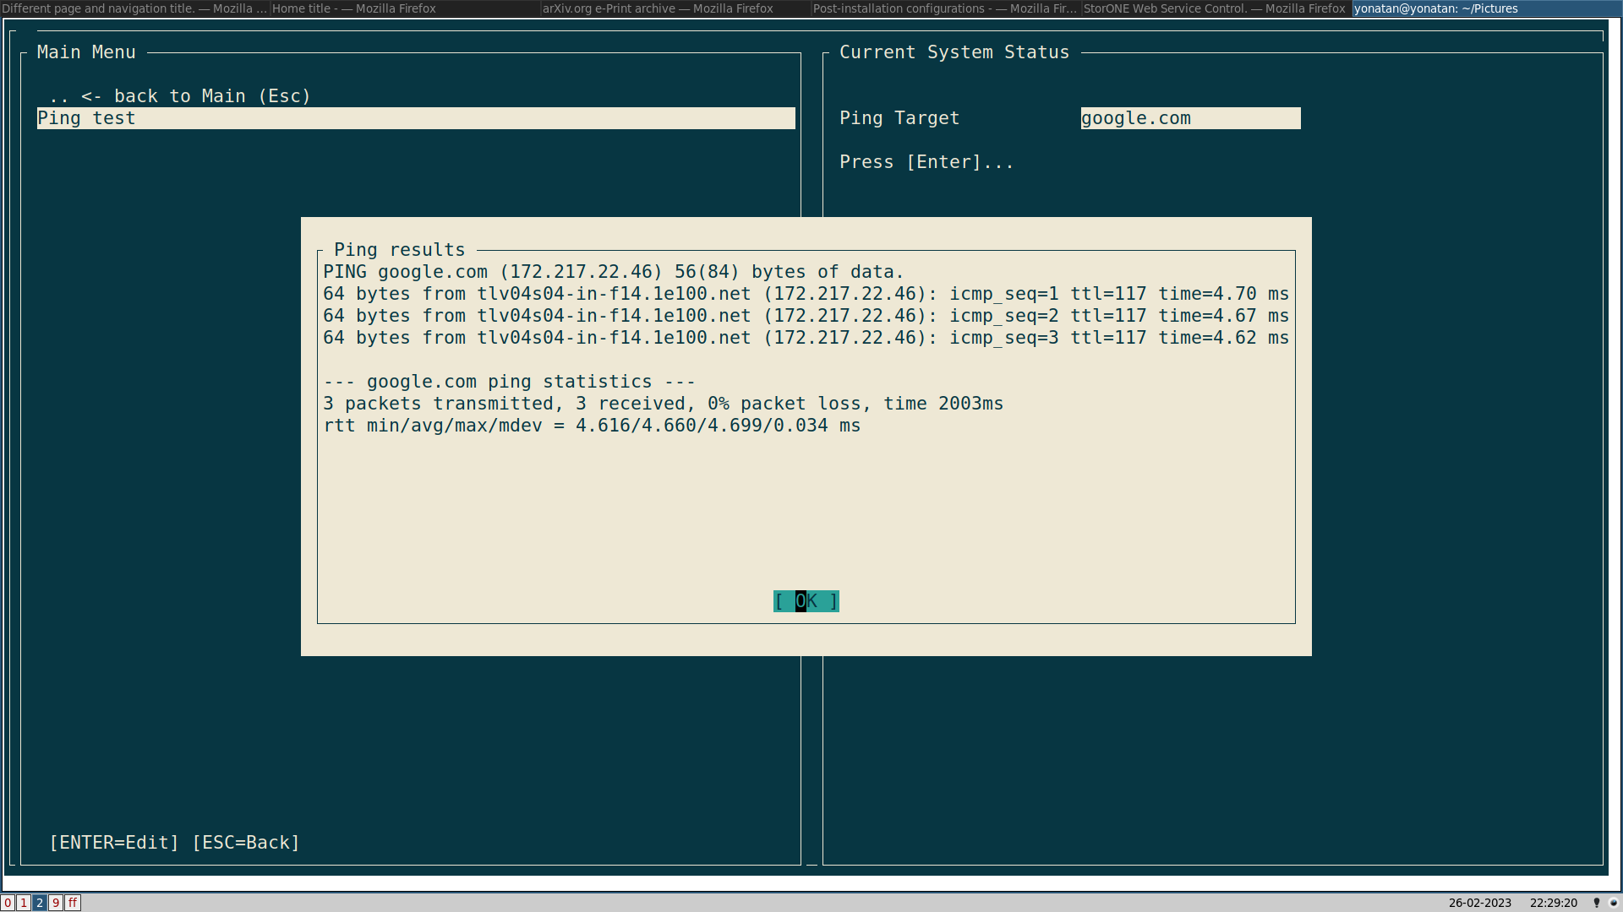Viewport: 1623px width, 912px height.
Task: Click the google.com Ping Target field
Action: [x=1189, y=118]
